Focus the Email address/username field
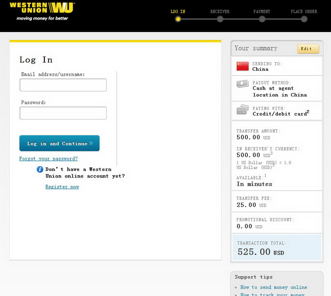 tap(63, 85)
